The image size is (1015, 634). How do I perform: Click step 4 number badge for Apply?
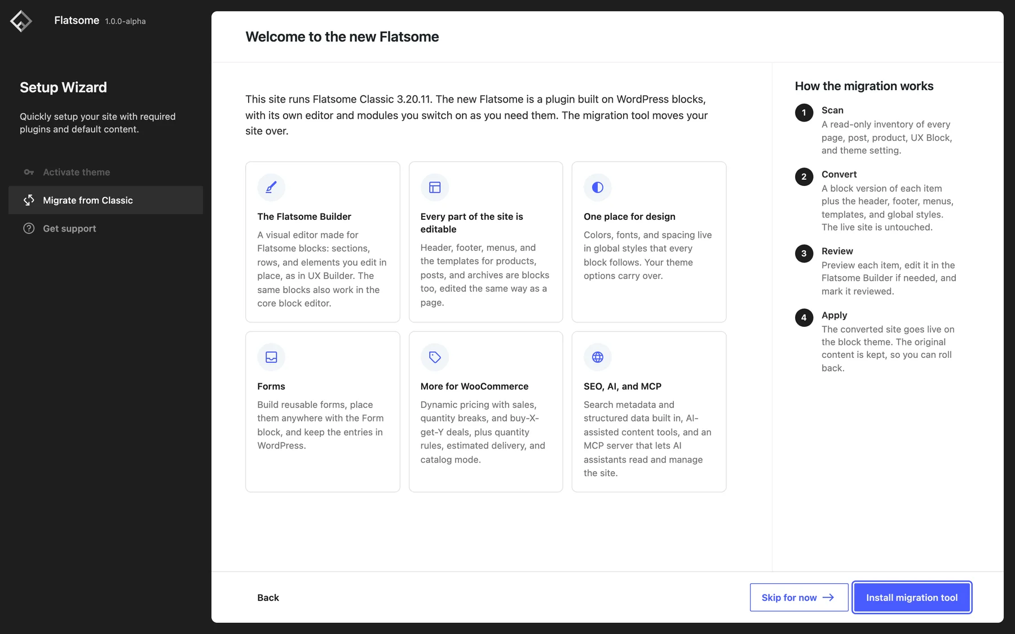click(804, 318)
